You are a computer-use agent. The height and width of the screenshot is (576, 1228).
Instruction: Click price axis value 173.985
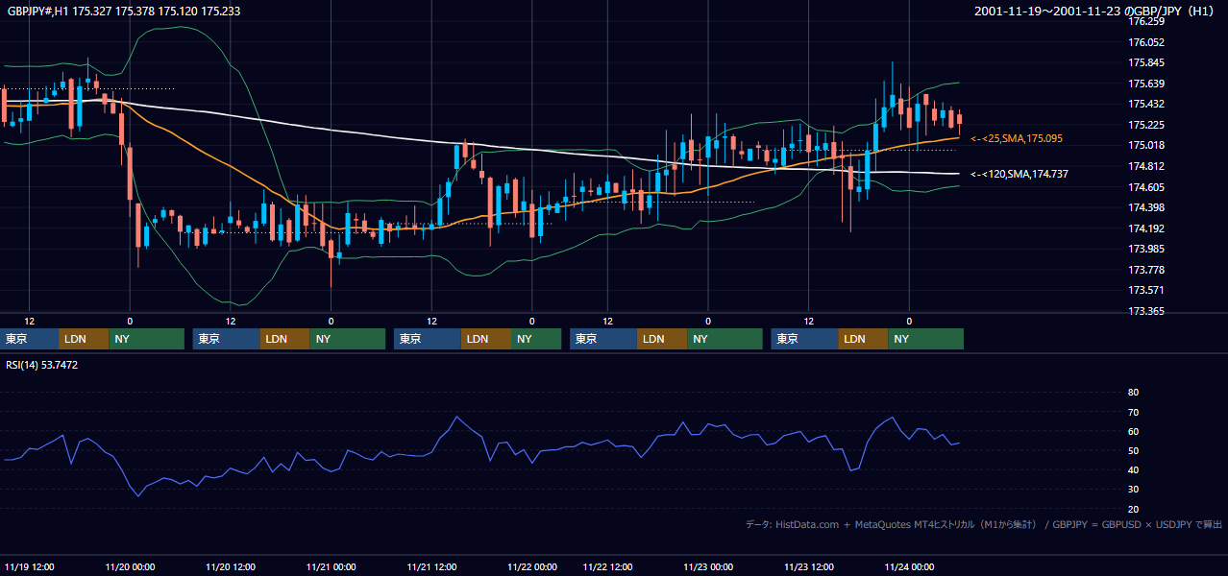point(1147,249)
